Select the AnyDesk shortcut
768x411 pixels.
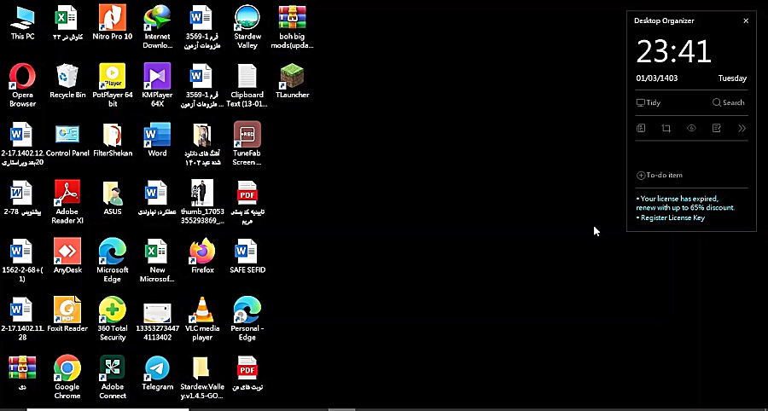pyautogui.click(x=67, y=256)
